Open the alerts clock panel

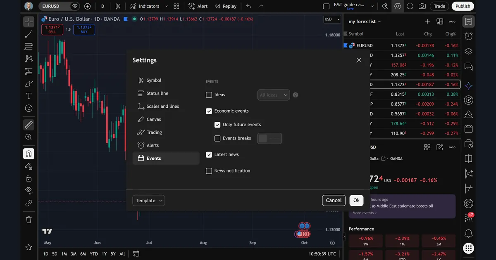pos(468,36)
